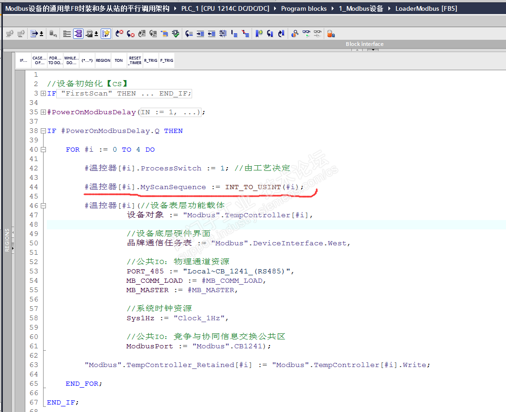Click the grey cylinder reset start values icon

click(x=53, y=34)
